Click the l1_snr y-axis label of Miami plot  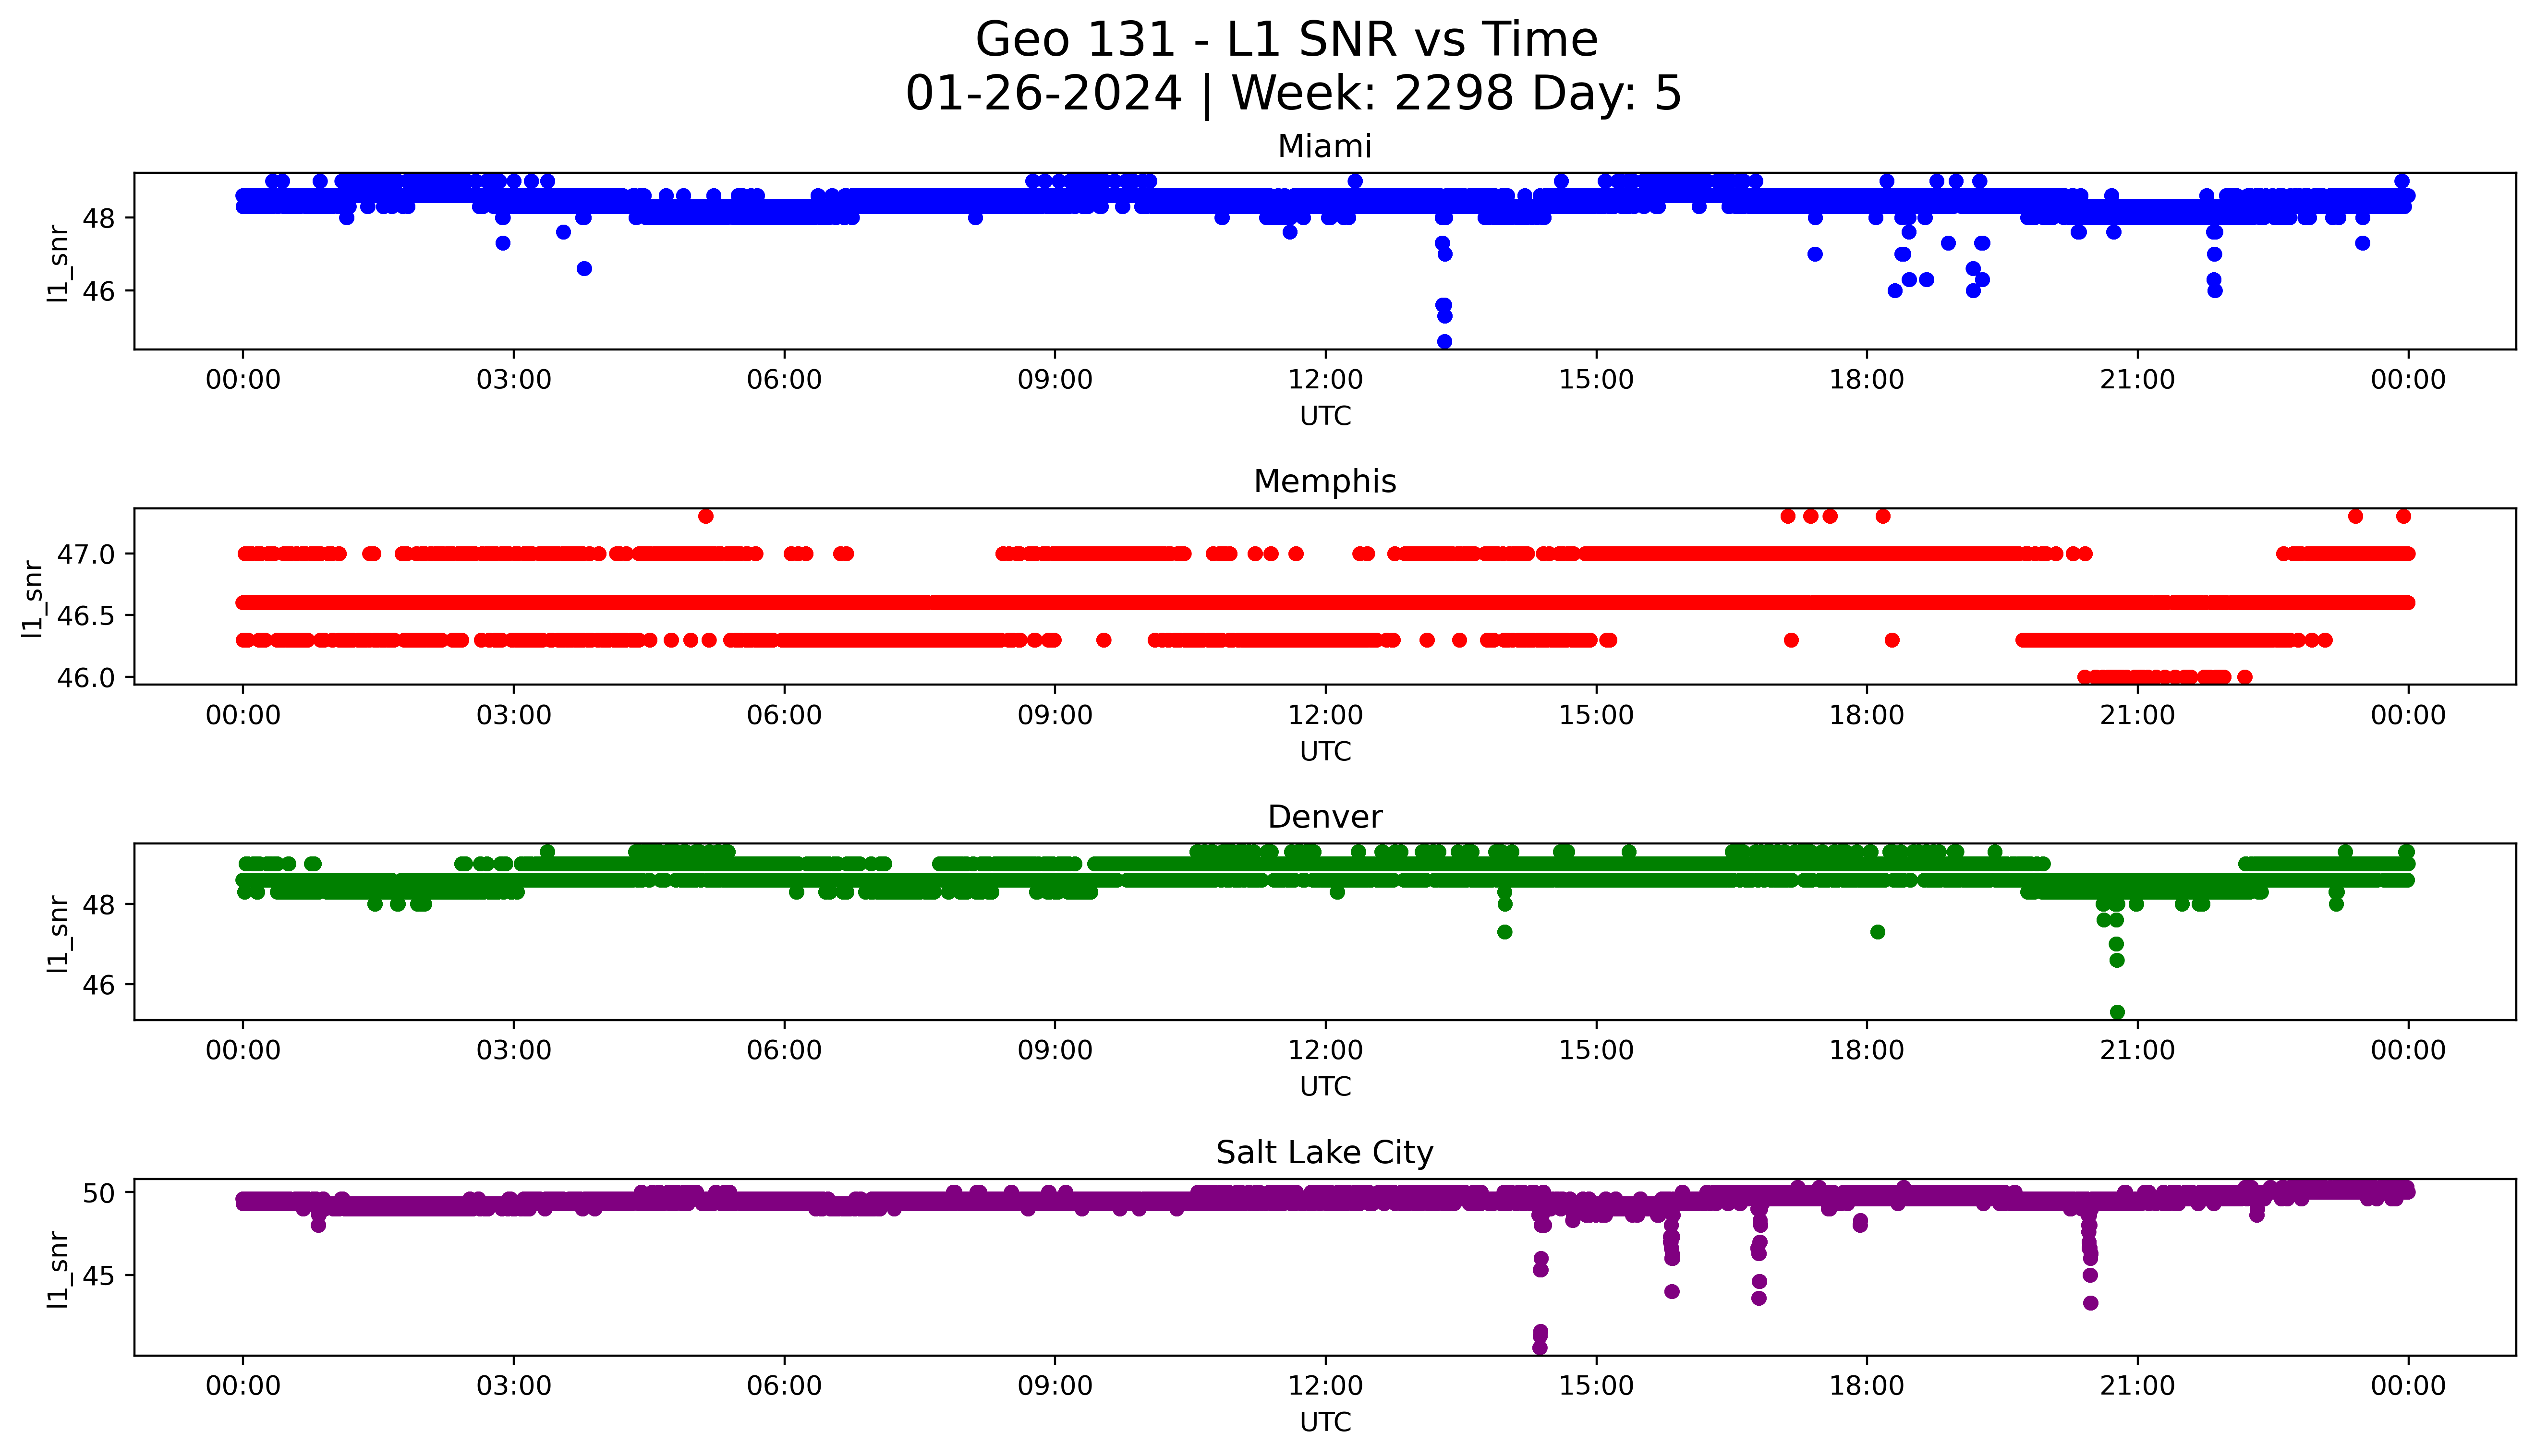click(58, 263)
